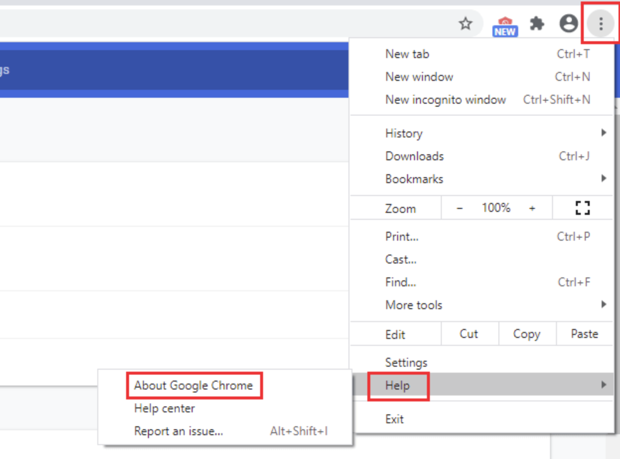Bookmark this page with the star icon
Screen dimensions: 620x459
tap(465, 23)
